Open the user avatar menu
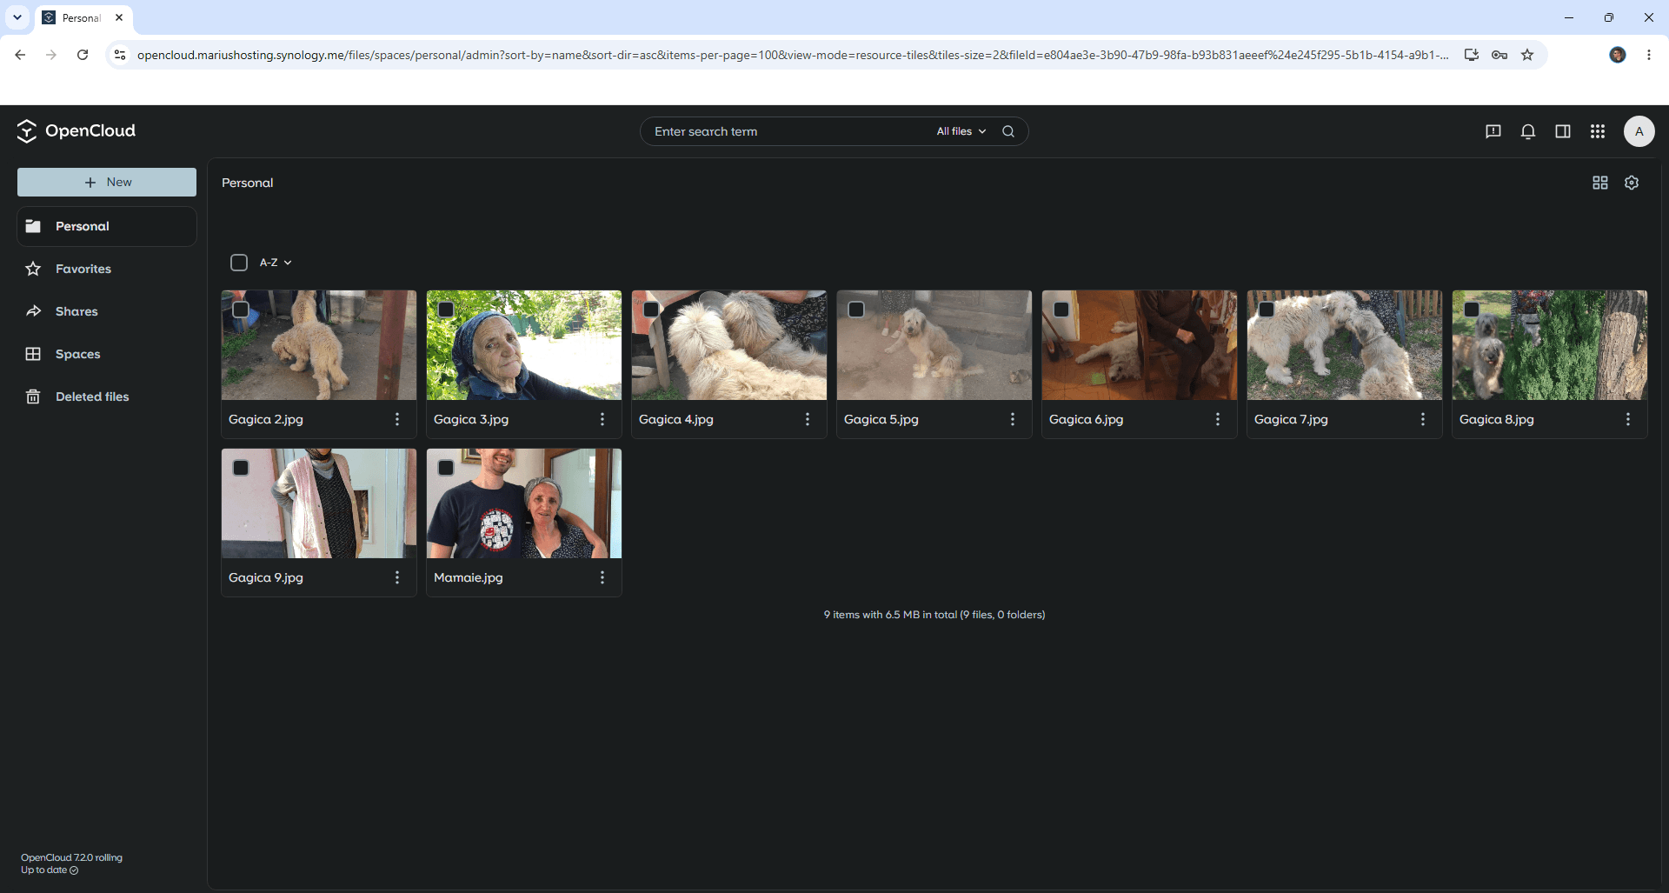 [x=1639, y=131]
